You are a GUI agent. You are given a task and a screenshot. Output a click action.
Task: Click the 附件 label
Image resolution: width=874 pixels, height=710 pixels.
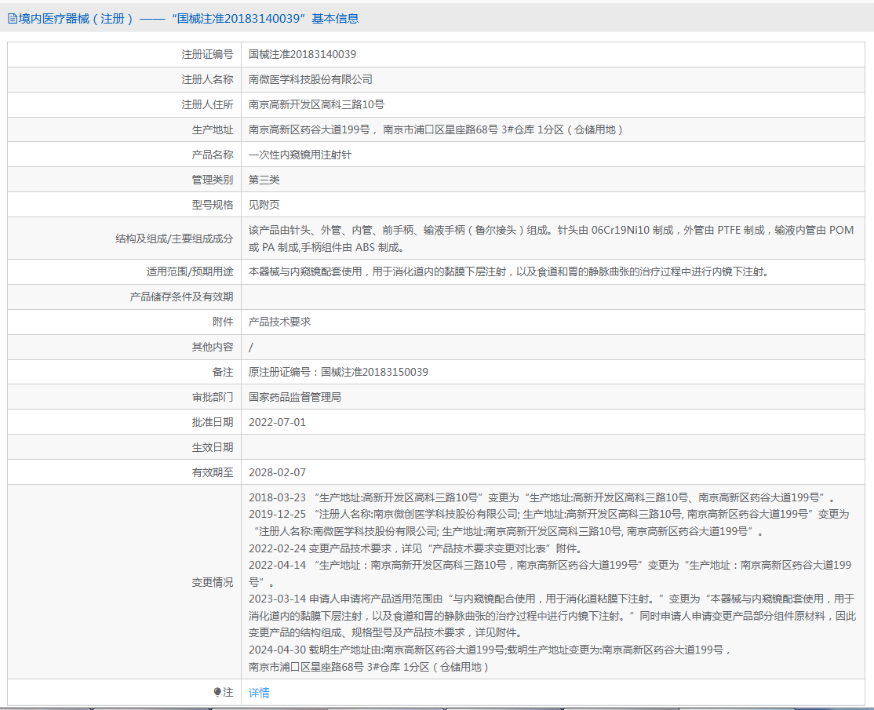point(223,322)
